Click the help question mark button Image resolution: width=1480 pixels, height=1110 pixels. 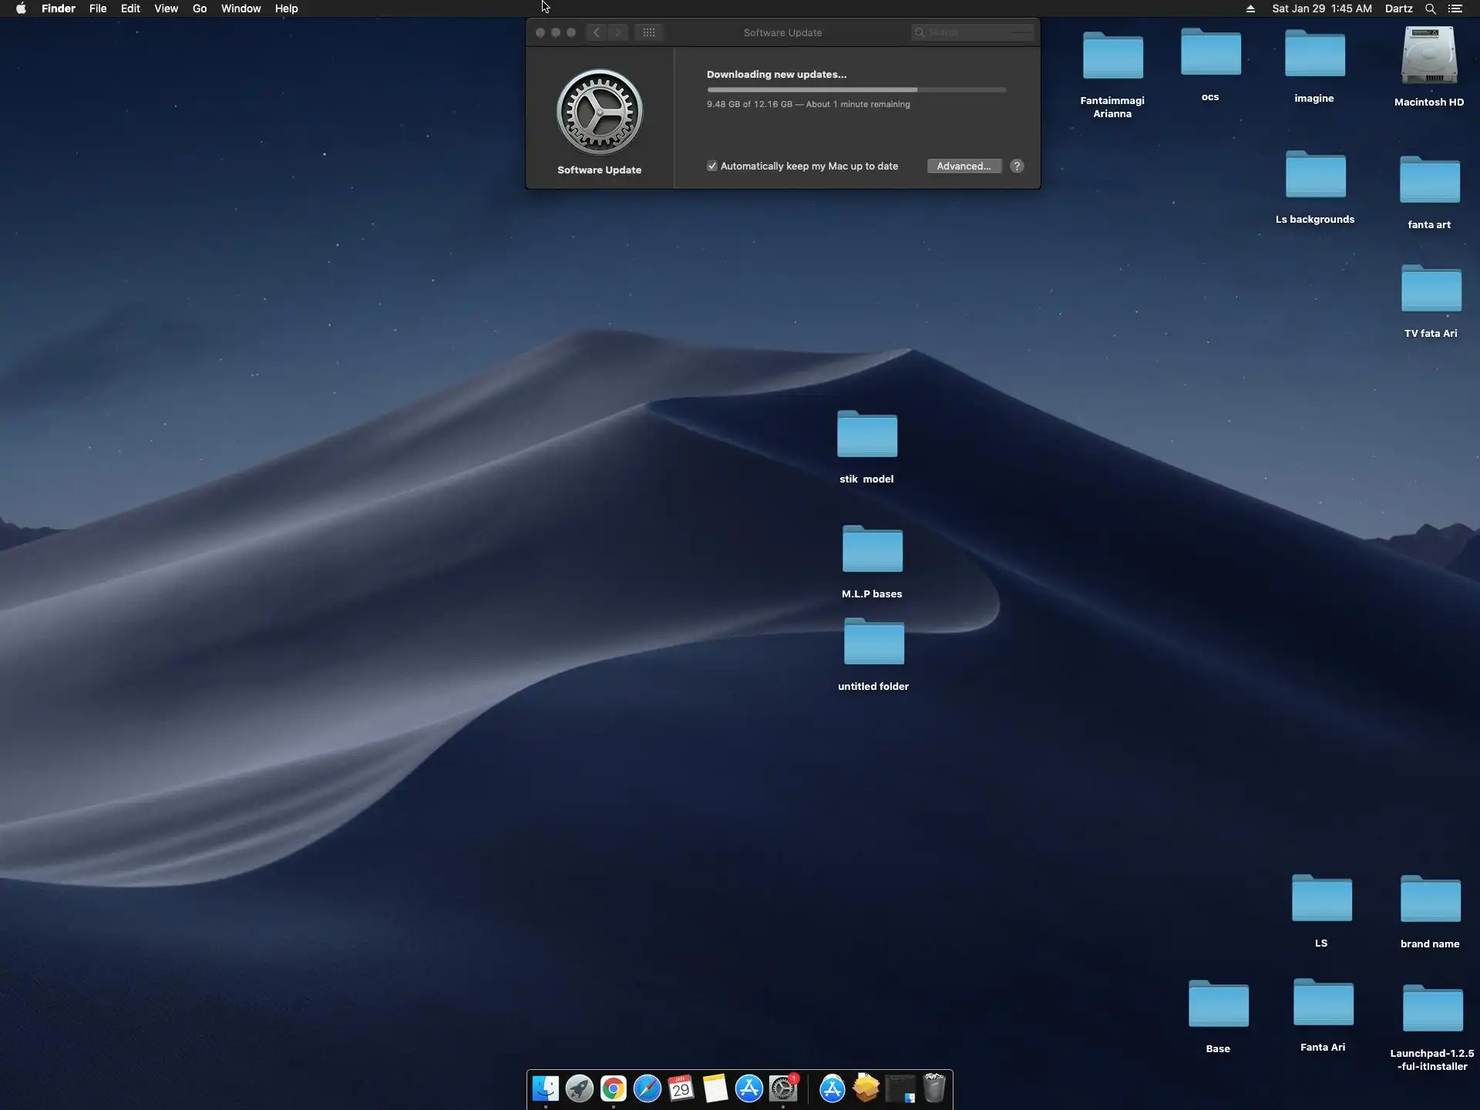click(x=1017, y=166)
